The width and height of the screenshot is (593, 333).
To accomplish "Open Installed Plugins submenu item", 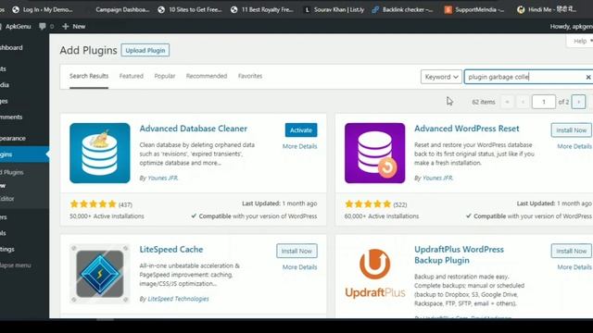I will click(12, 173).
